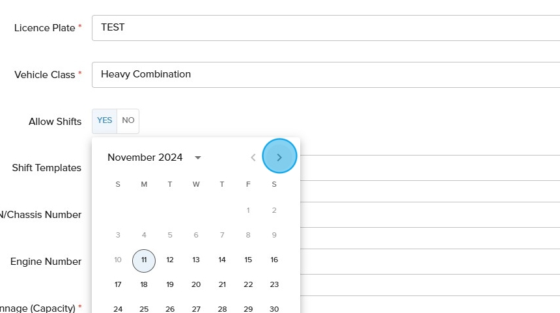
Task: Select November 23 in the calendar
Action: point(274,284)
